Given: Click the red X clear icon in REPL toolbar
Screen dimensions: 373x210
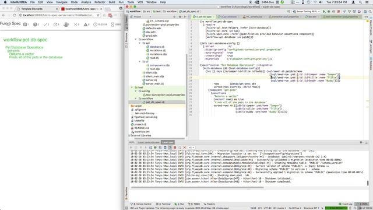Looking at the screenshot, I should coord(184,148).
